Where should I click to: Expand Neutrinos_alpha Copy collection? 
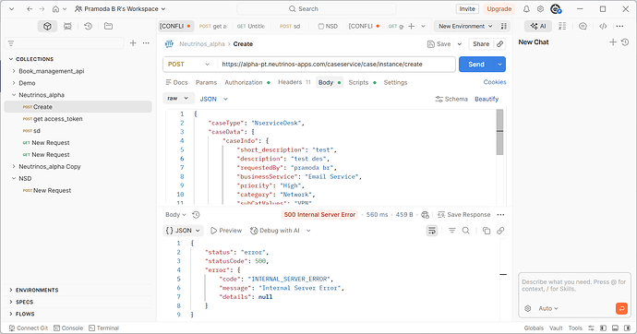tap(14, 166)
